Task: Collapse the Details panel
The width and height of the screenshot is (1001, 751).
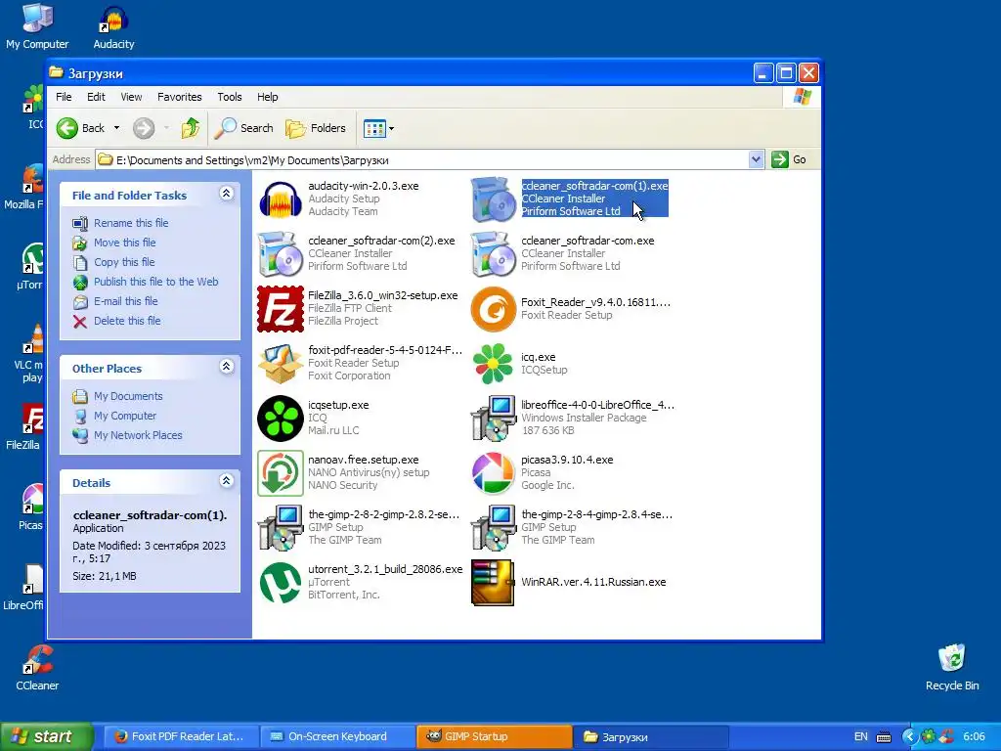Action: click(x=227, y=481)
